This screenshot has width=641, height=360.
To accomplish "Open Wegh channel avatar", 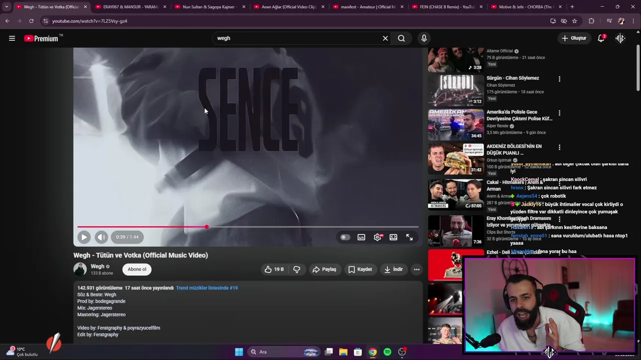I will pyautogui.click(x=80, y=269).
